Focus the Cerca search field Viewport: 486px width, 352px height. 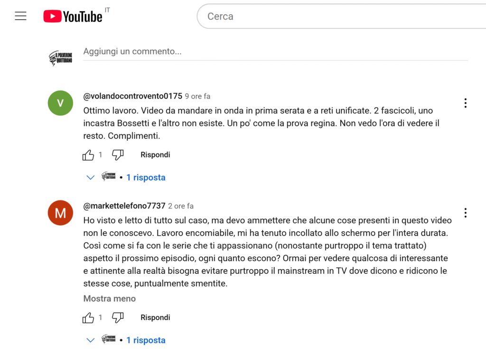(x=342, y=17)
